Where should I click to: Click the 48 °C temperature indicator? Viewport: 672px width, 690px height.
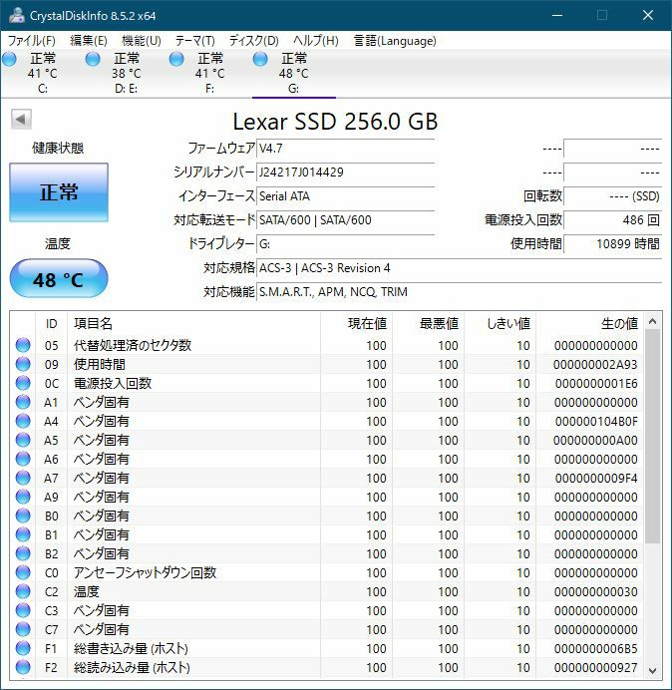click(59, 279)
